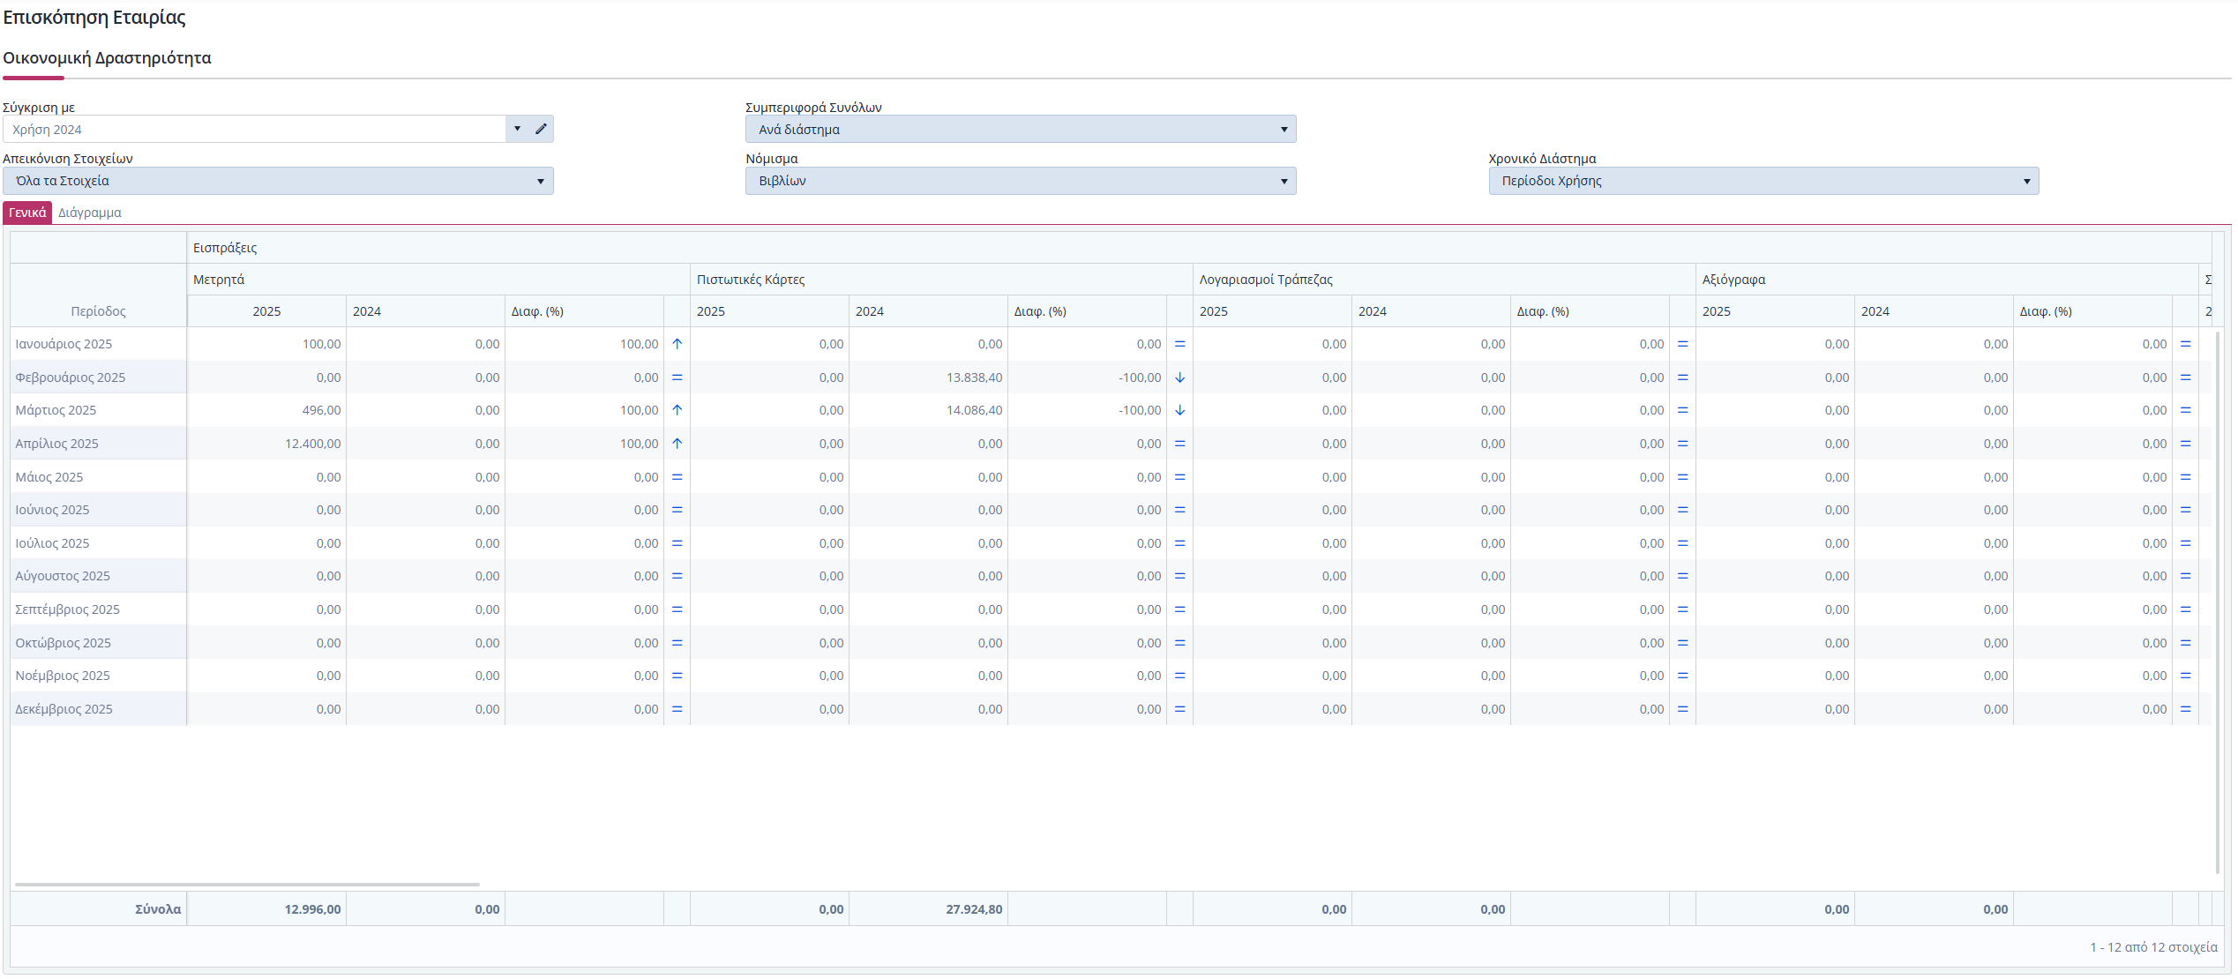The width and height of the screenshot is (2238, 979).
Task: Click the Μετρητά column group header
Action: point(438,280)
